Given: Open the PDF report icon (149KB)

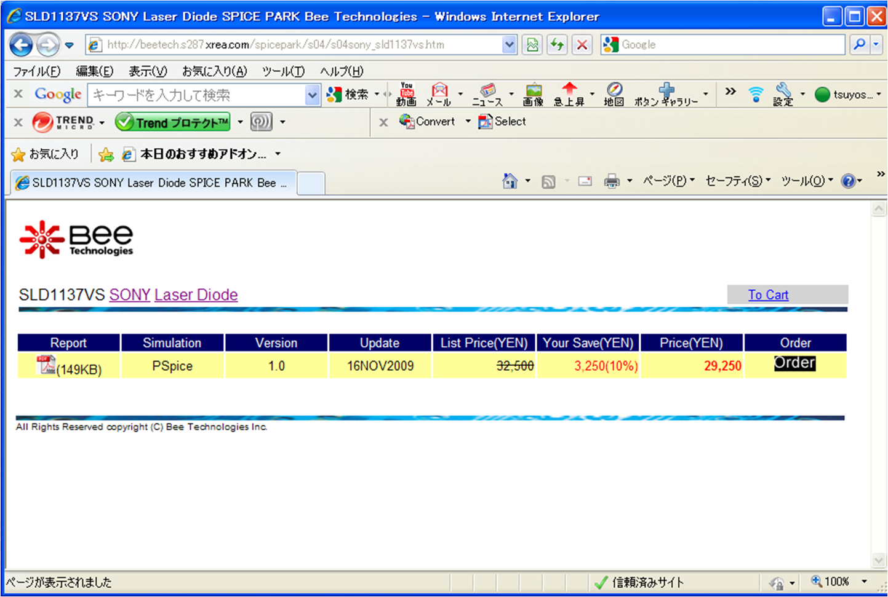Looking at the screenshot, I should (46, 365).
